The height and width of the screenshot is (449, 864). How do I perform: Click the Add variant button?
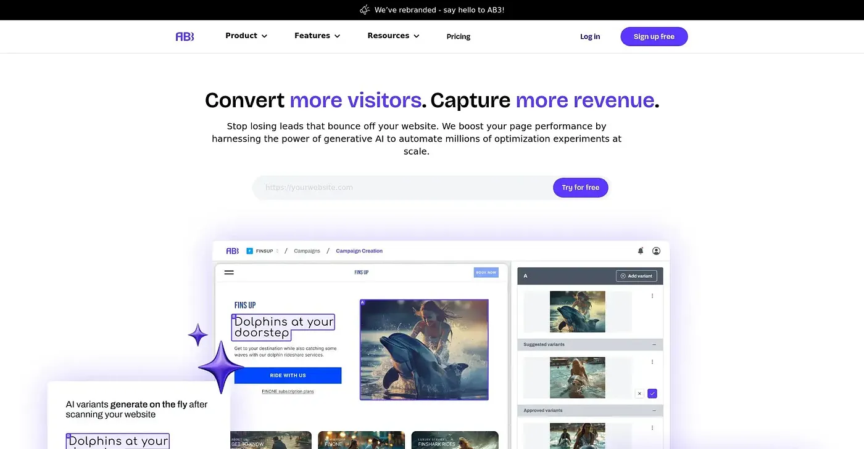[x=636, y=276]
